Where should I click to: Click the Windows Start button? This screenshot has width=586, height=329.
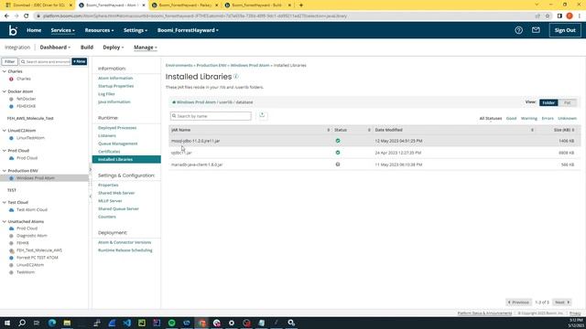7,323
